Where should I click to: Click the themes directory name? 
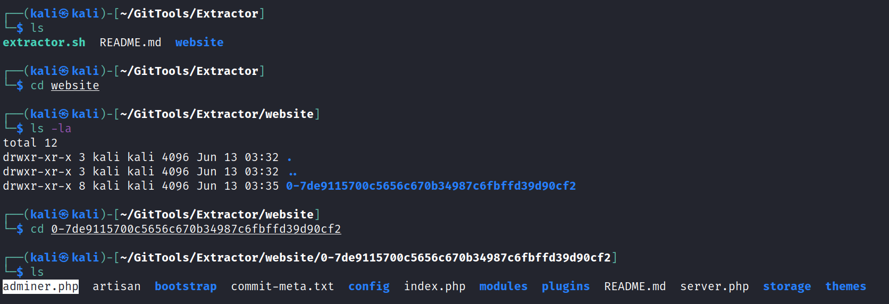(x=845, y=286)
